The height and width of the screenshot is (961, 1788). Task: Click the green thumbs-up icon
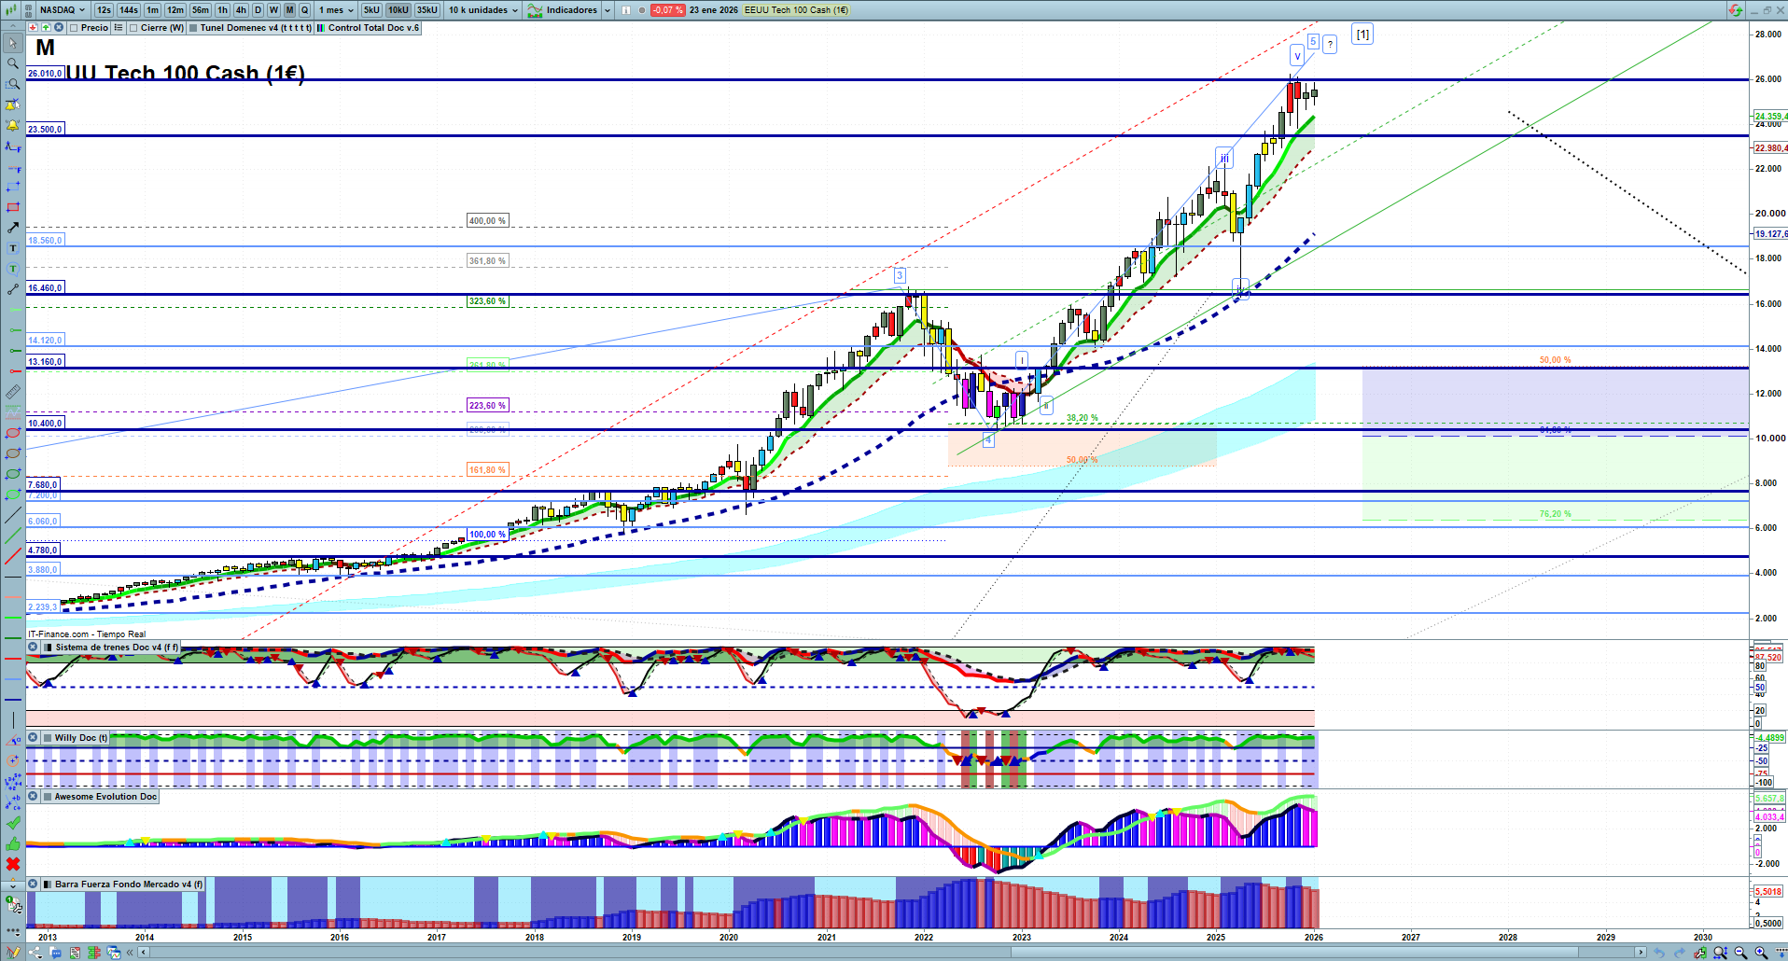point(13,843)
